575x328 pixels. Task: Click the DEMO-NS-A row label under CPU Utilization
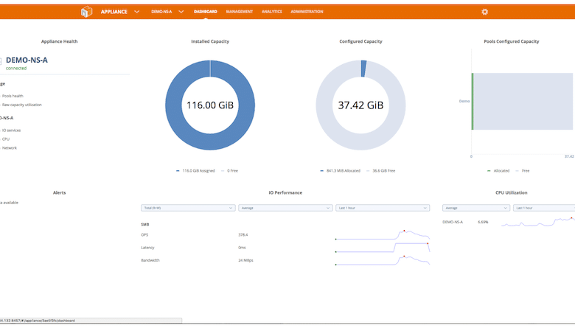pos(453,222)
